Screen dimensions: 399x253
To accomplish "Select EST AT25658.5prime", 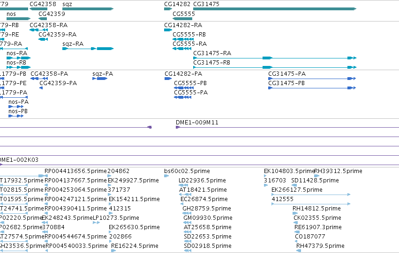I will pyautogui.click(x=208, y=227).
